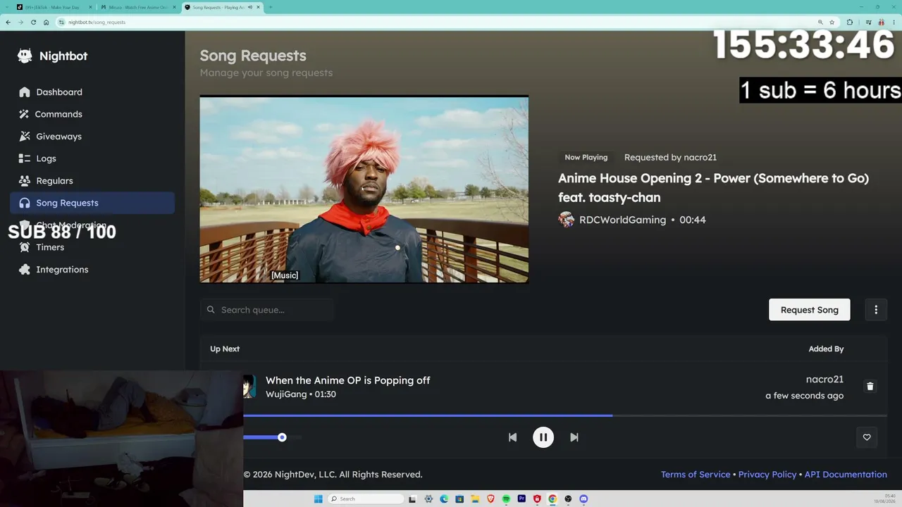Focus the Search queue input field
The width and height of the screenshot is (902, 507).
(267, 310)
